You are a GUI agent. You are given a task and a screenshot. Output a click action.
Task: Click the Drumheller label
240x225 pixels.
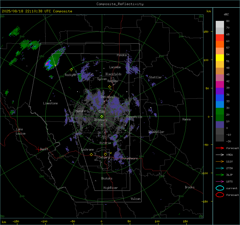[x=156, y=132]
